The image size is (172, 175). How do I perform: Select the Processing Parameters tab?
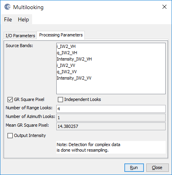(x=61, y=35)
